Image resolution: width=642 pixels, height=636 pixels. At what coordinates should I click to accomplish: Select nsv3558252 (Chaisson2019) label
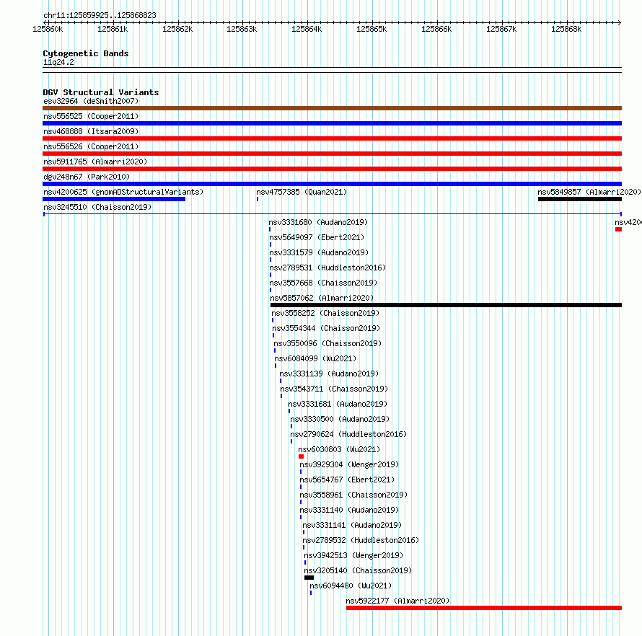pyautogui.click(x=325, y=313)
